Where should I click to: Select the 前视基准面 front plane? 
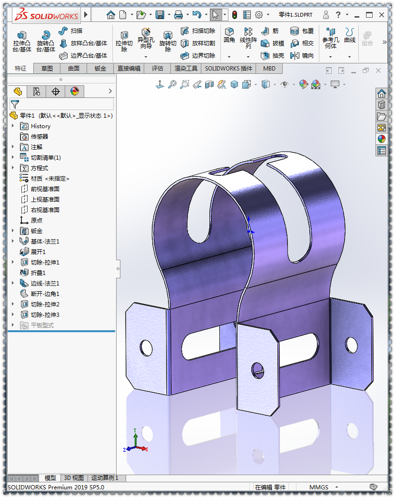tap(40, 189)
